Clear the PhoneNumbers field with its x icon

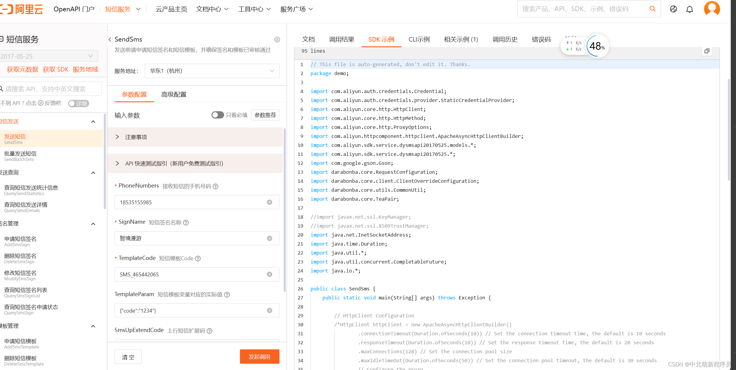(x=270, y=202)
